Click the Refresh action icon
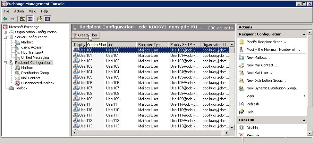The height and width of the screenshot is (144, 314). pos(242,104)
